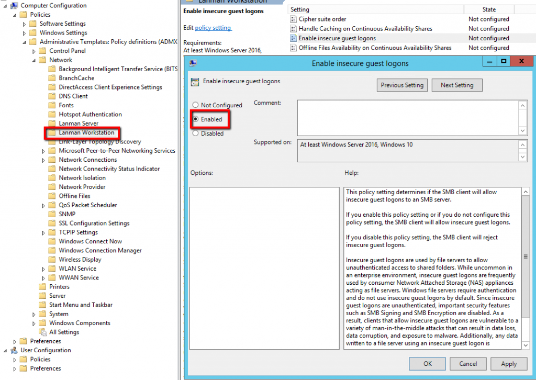Click the Lanman Server folder icon
The image size is (536, 380).
[x=52, y=124]
